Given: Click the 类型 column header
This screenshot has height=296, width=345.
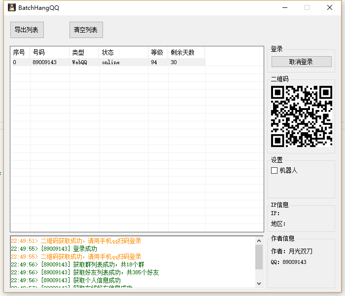Looking at the screenshot, I should pyautogui.click(x=84, y=52).
